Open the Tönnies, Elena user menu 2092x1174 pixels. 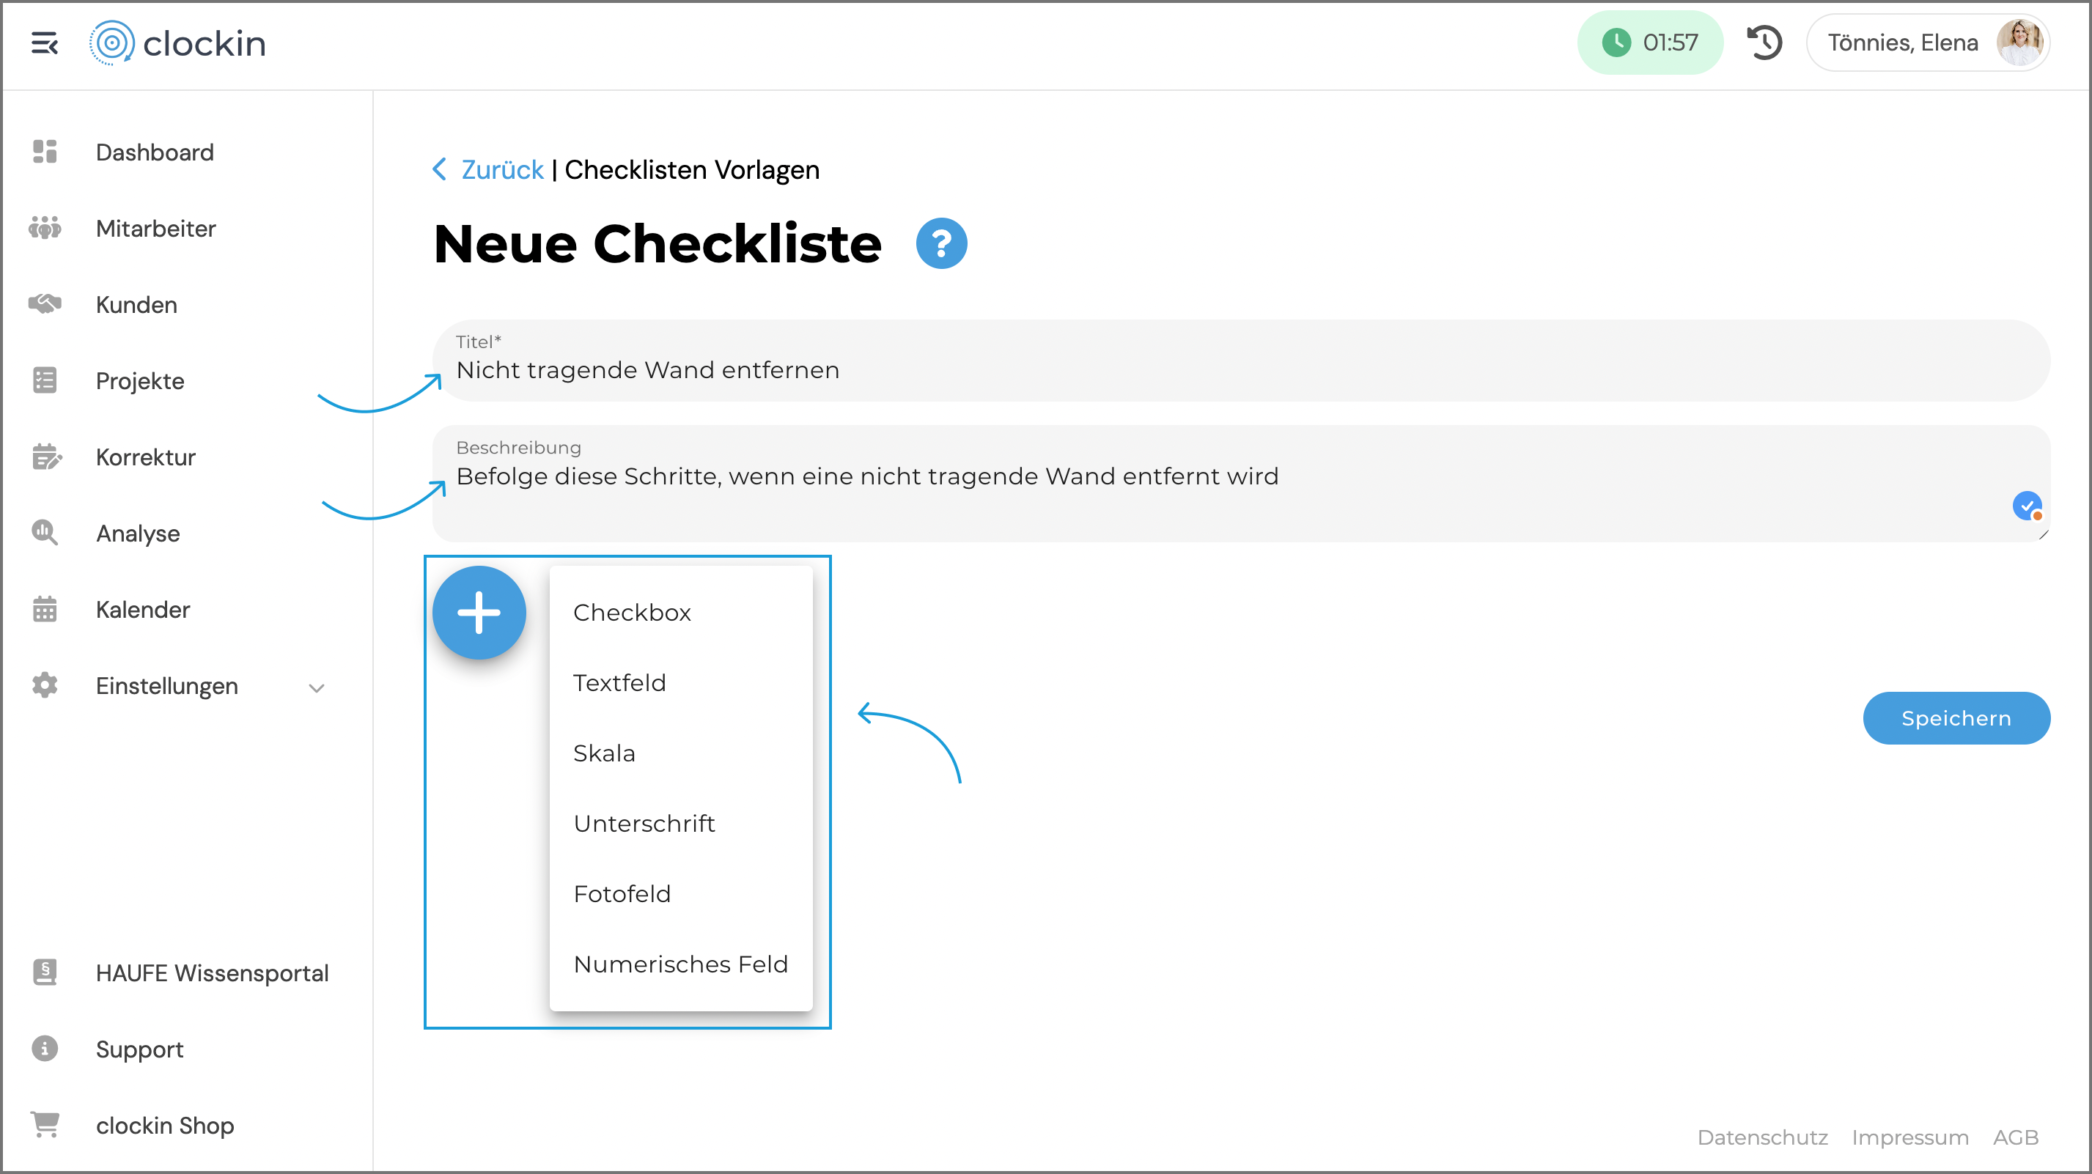coord(1928,43)
